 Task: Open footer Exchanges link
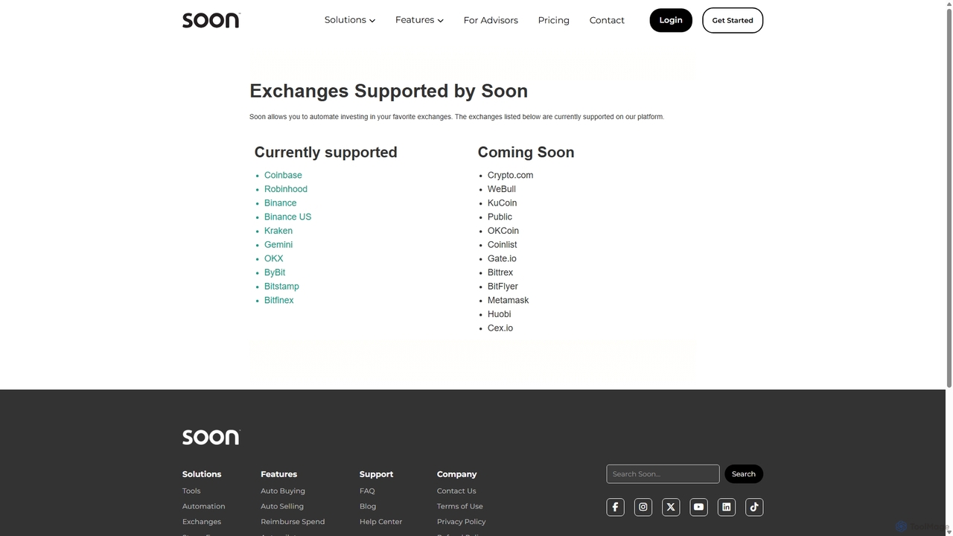pos(202,522)
